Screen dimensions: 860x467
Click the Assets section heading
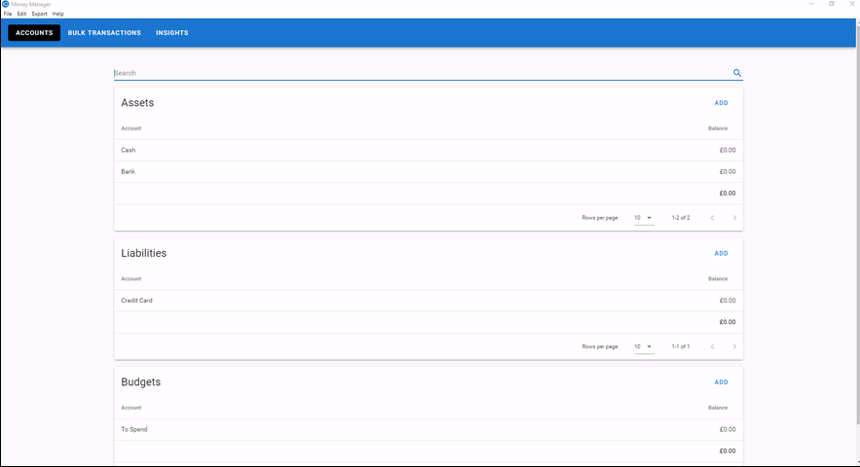pos(137,103)
